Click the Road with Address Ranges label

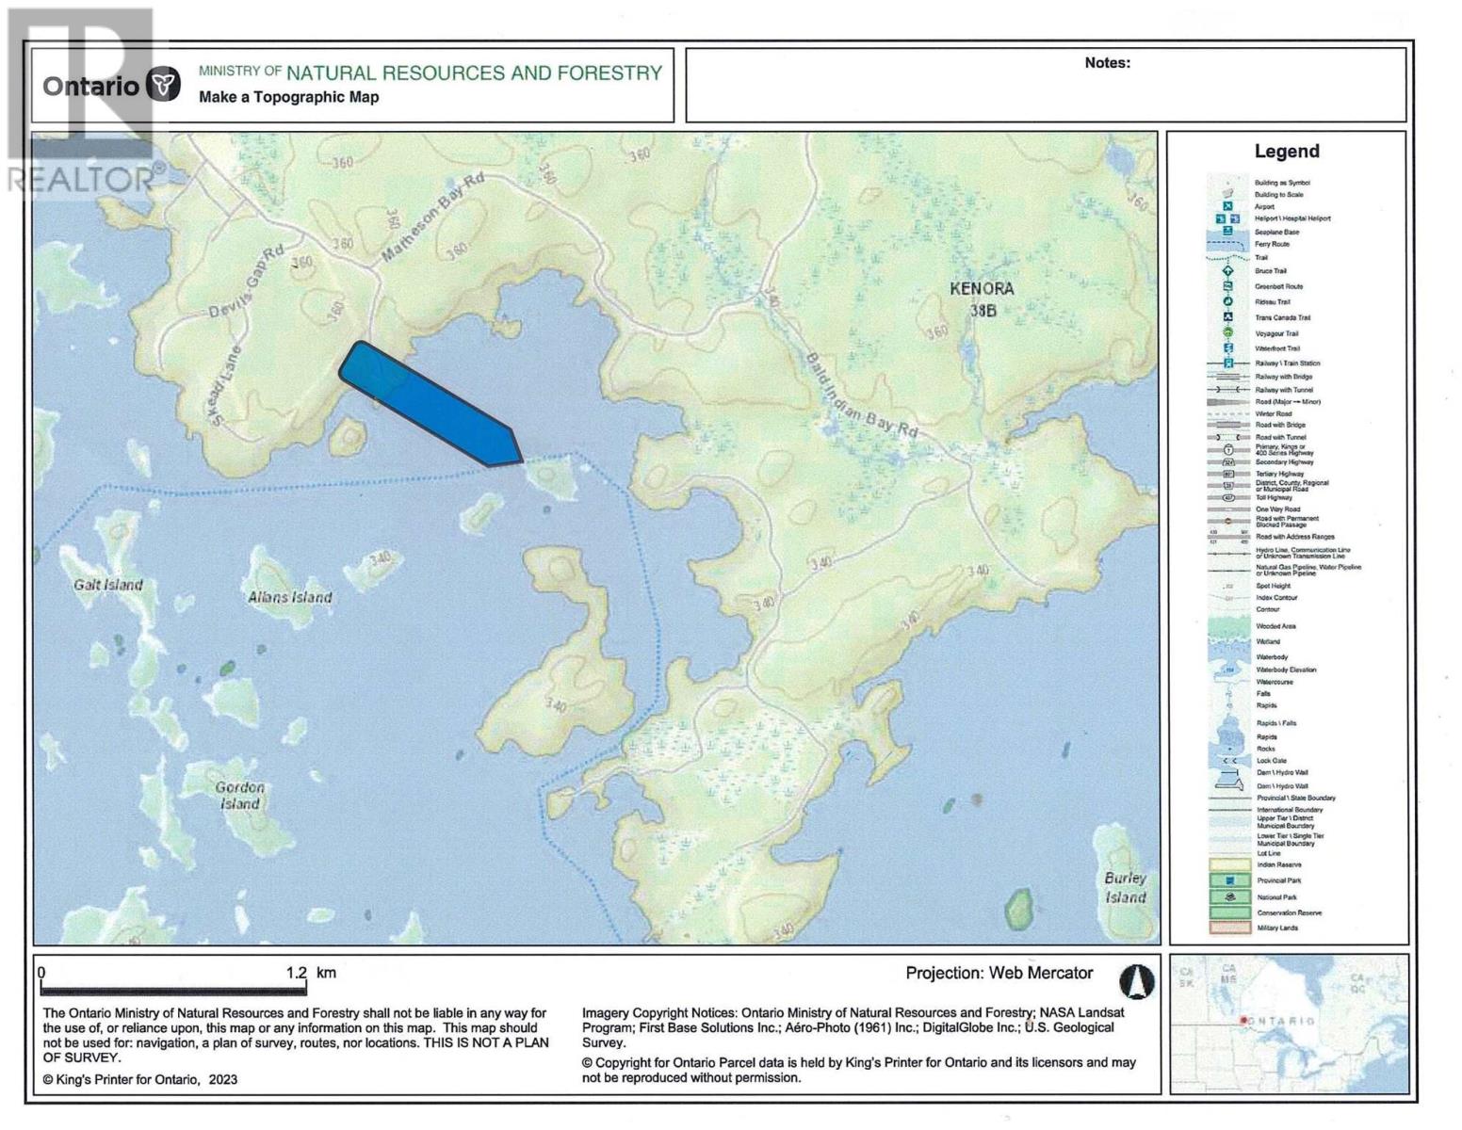click(x=1294, y=537)
